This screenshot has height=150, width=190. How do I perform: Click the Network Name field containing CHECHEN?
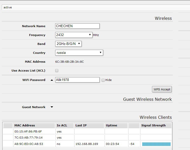[x=77, y=26]
